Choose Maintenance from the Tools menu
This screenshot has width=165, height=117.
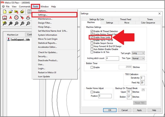45,19
